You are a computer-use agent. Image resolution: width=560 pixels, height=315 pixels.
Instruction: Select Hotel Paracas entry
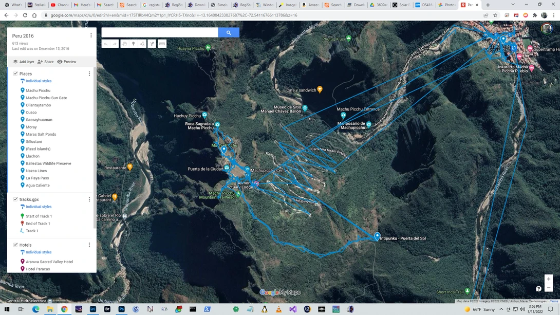(38, 269)
